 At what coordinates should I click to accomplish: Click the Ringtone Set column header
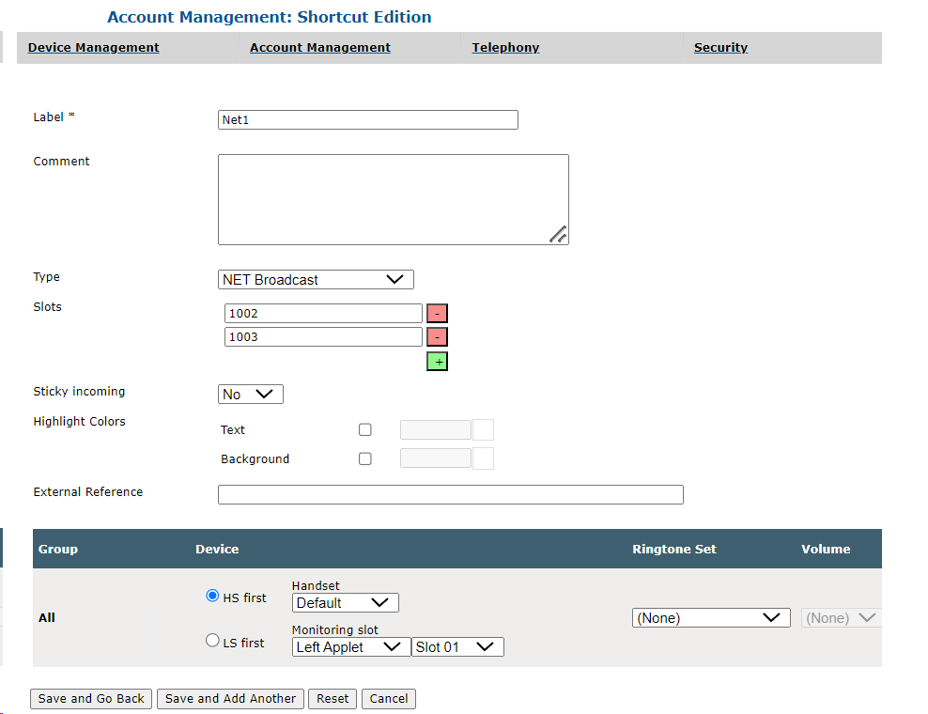674,549
